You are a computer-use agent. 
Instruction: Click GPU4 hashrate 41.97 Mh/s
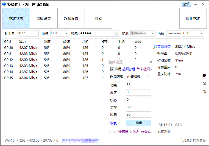pyautogui.click(x=28, y=72)
